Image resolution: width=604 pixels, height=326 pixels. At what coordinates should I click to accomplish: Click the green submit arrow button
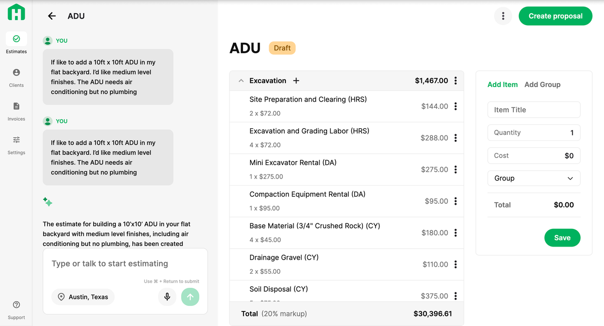(x=190, y=297)
